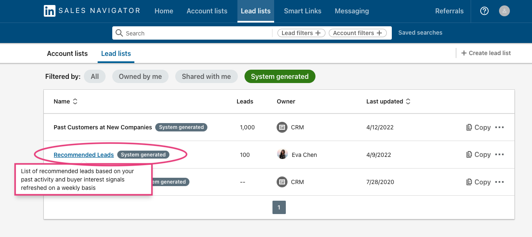Filter lists by Shared with me
This screenshot has width=532, height=237.
(206, 76)
